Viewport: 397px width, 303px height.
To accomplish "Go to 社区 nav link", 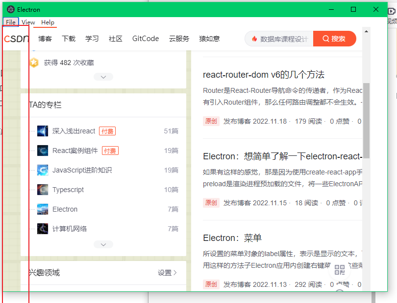I will (116, 39).
